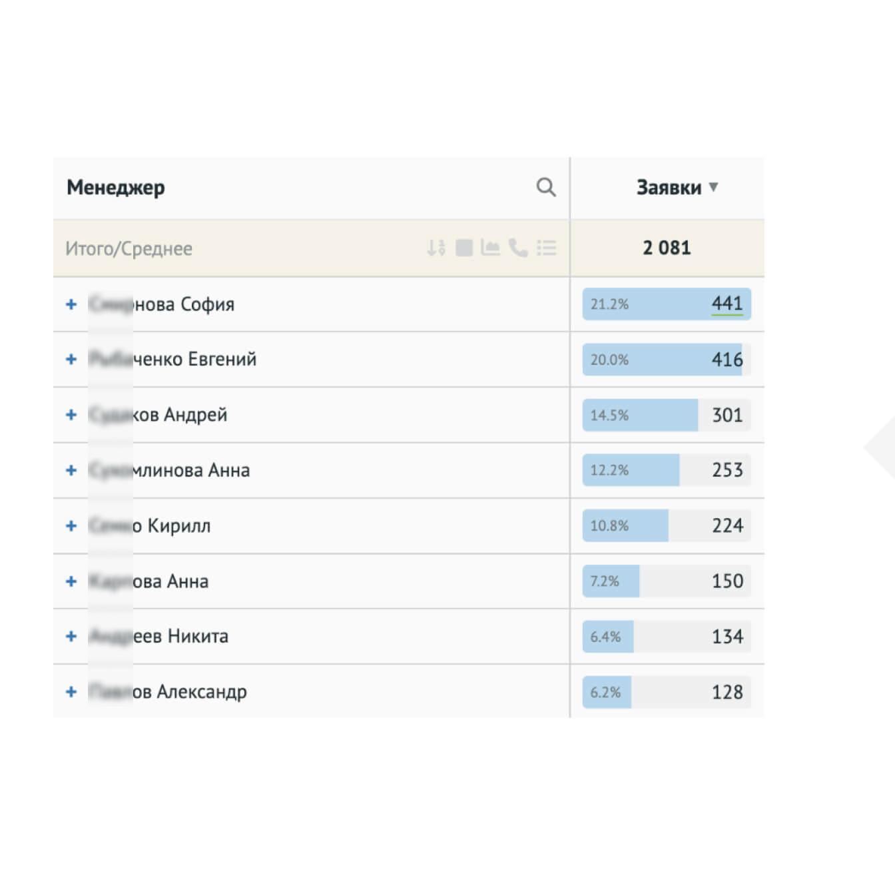Click the Менеджер column header
Viewport: 895px width, 895px height.
116,188
